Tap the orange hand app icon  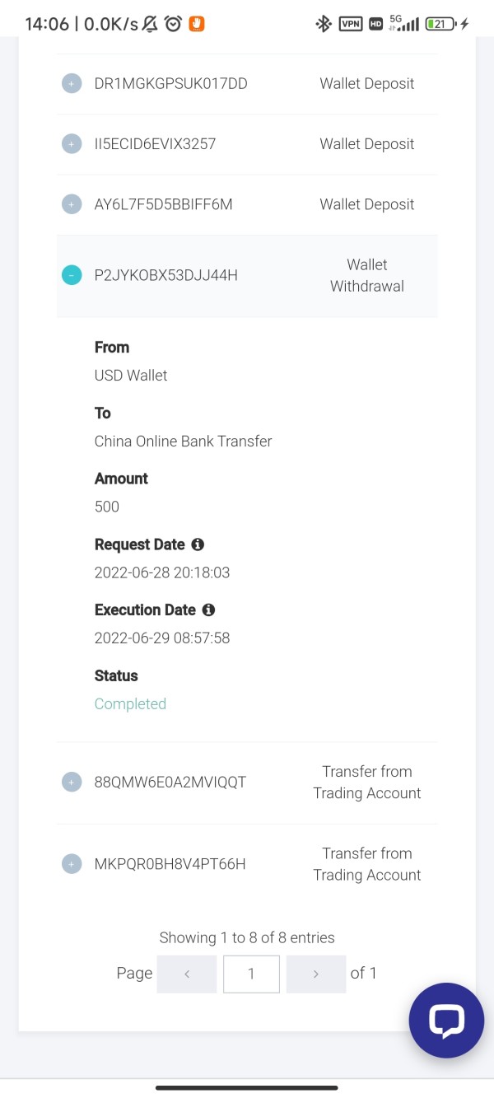click(x=196, y=24)
